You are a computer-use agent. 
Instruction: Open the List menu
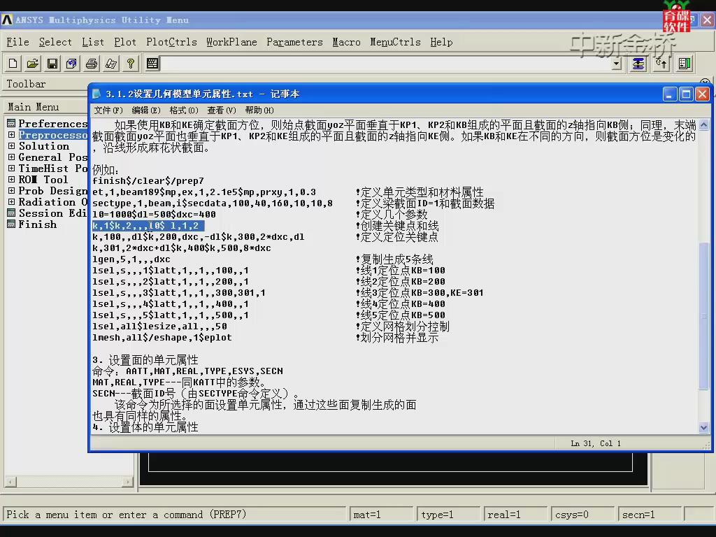[93, 42]
